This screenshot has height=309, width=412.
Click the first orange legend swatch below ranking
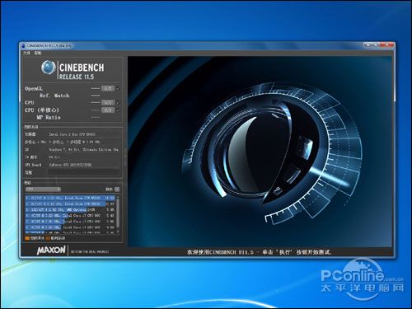point(27,238)
